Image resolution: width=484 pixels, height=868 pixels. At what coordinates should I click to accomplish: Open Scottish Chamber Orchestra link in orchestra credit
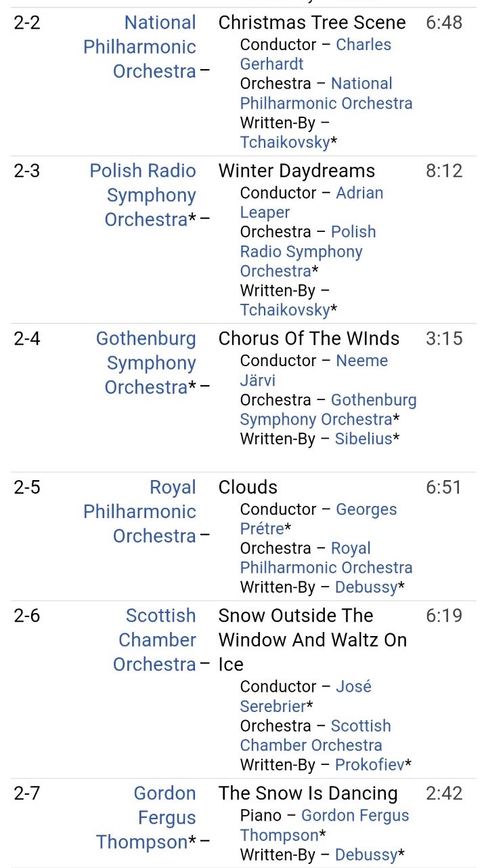[x=315, y=735]
